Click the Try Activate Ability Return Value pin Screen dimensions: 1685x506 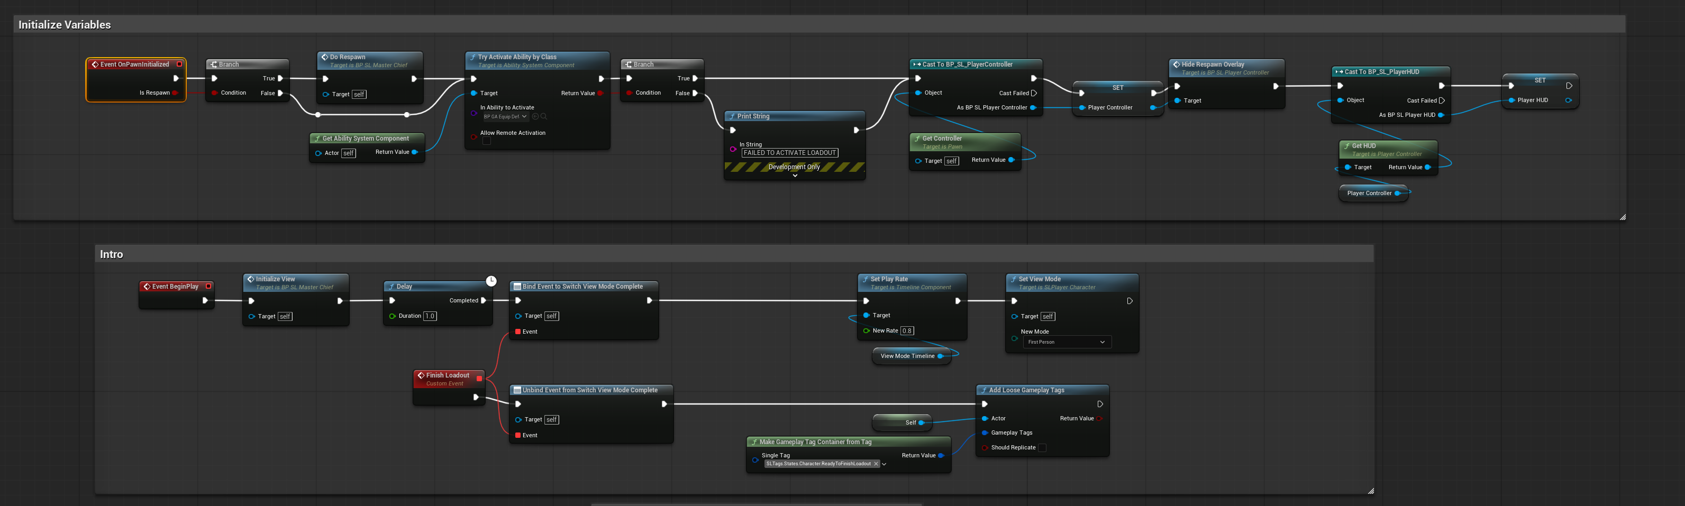600,94
